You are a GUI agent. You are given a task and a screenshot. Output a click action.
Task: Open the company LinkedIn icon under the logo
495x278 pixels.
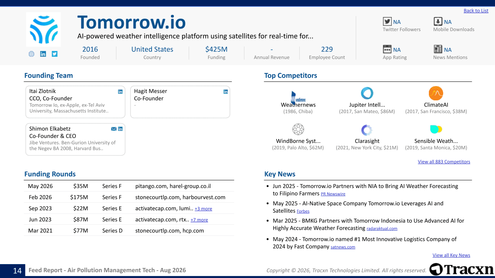pyautogui.click(x=43, y=54)
